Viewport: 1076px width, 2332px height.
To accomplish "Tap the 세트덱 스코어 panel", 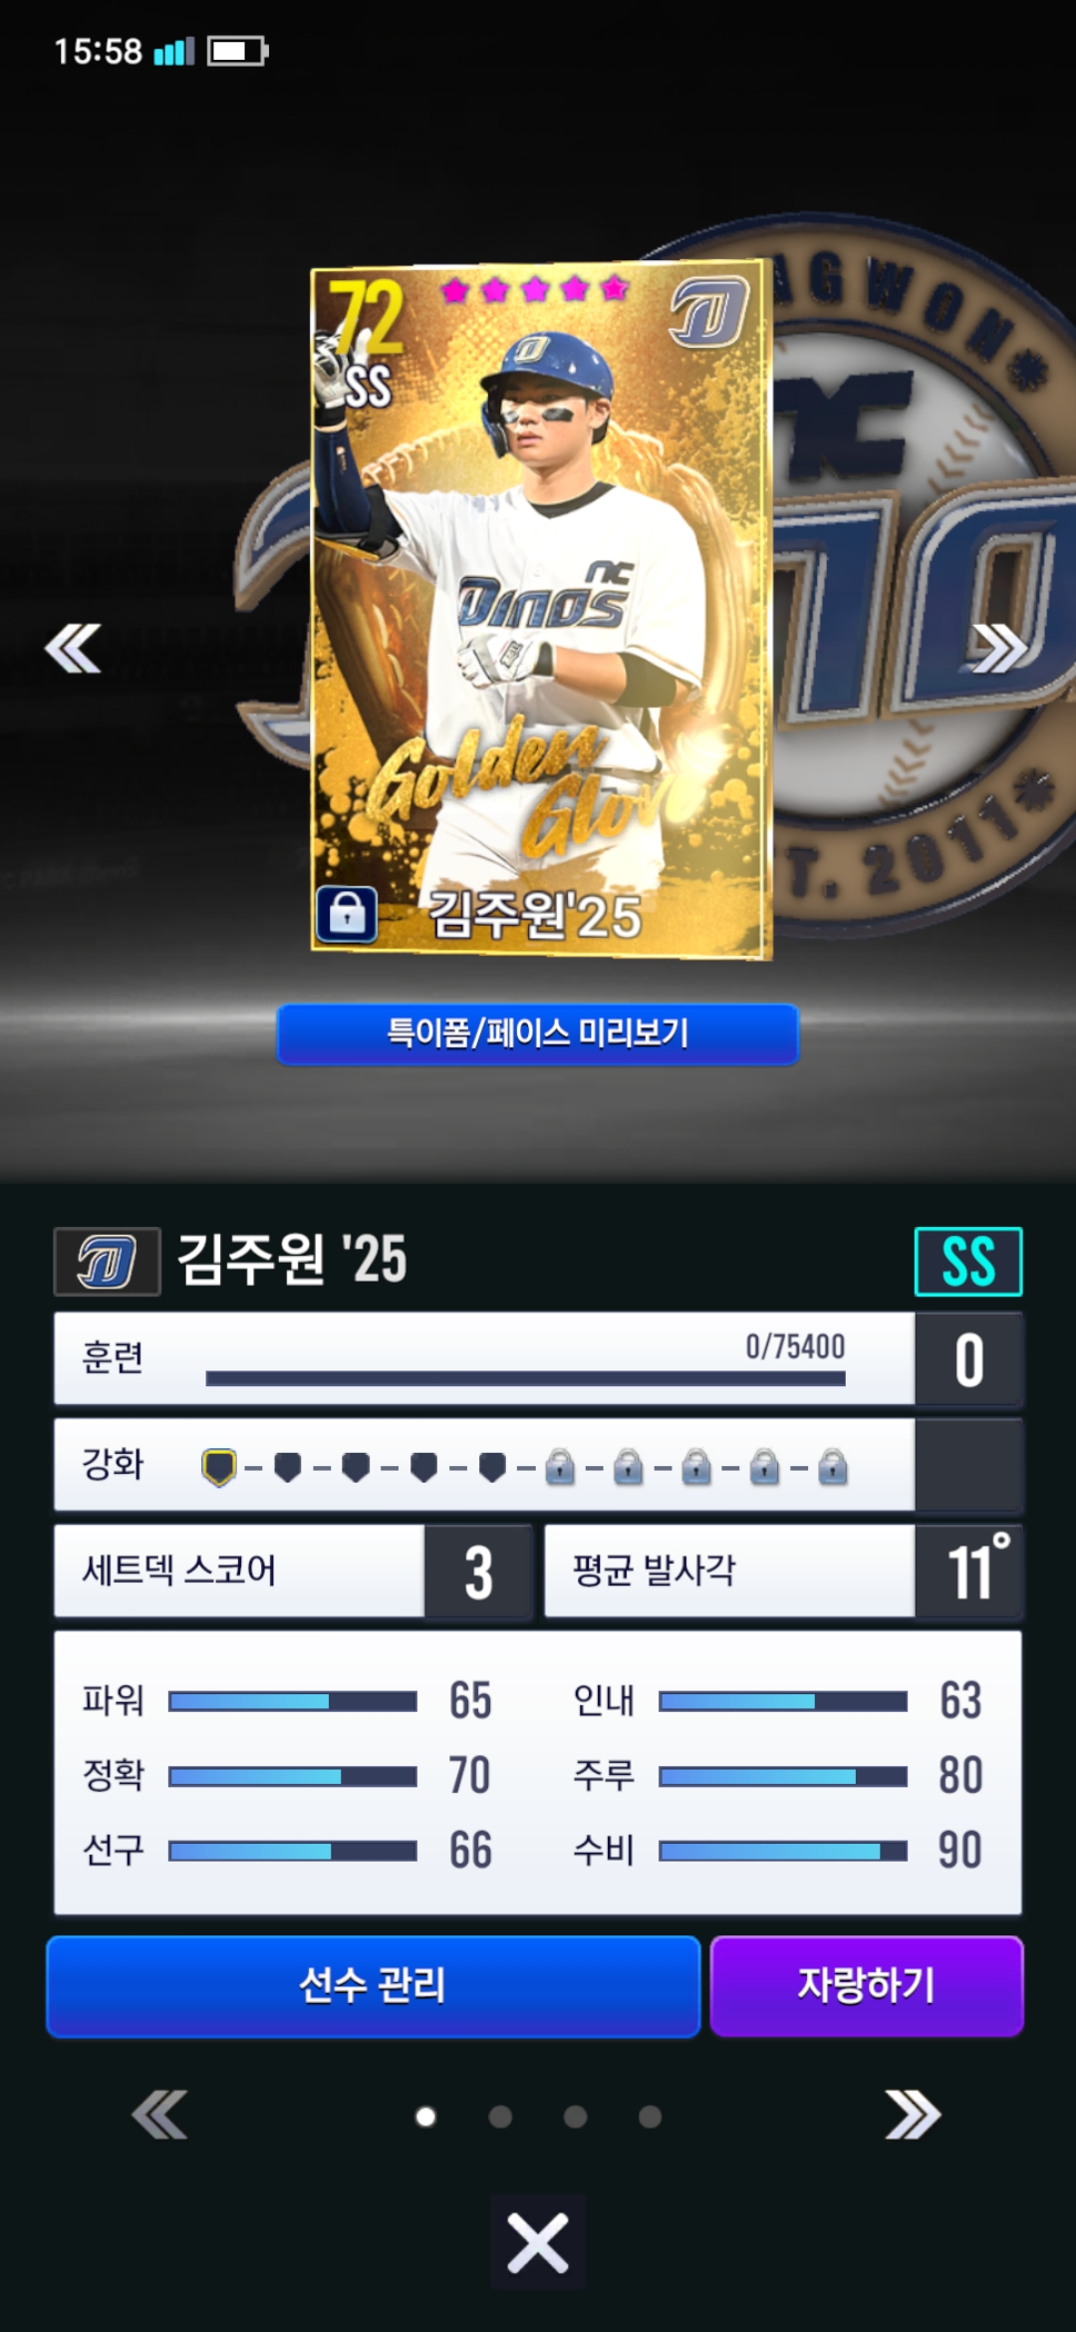I will point(293,1571).
